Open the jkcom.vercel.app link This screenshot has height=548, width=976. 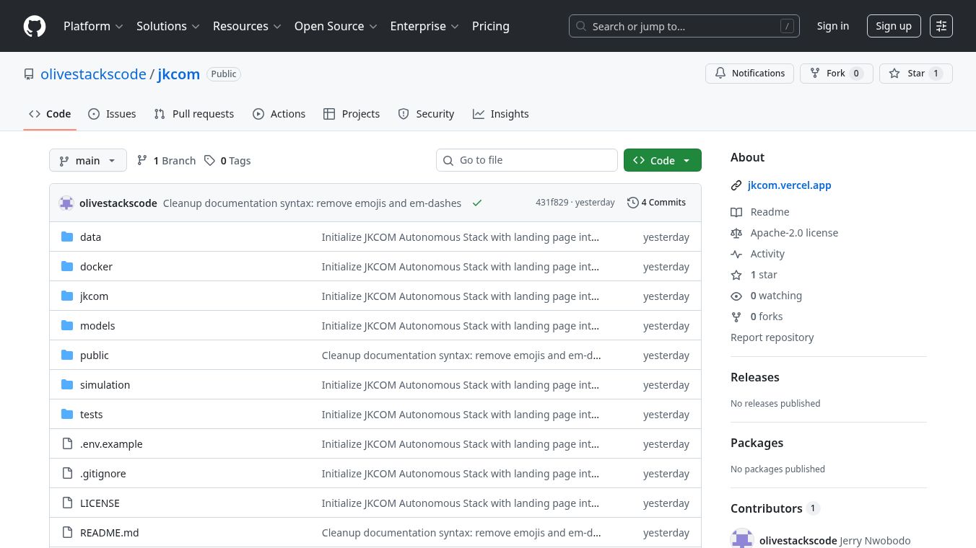[x=789, y=185]
